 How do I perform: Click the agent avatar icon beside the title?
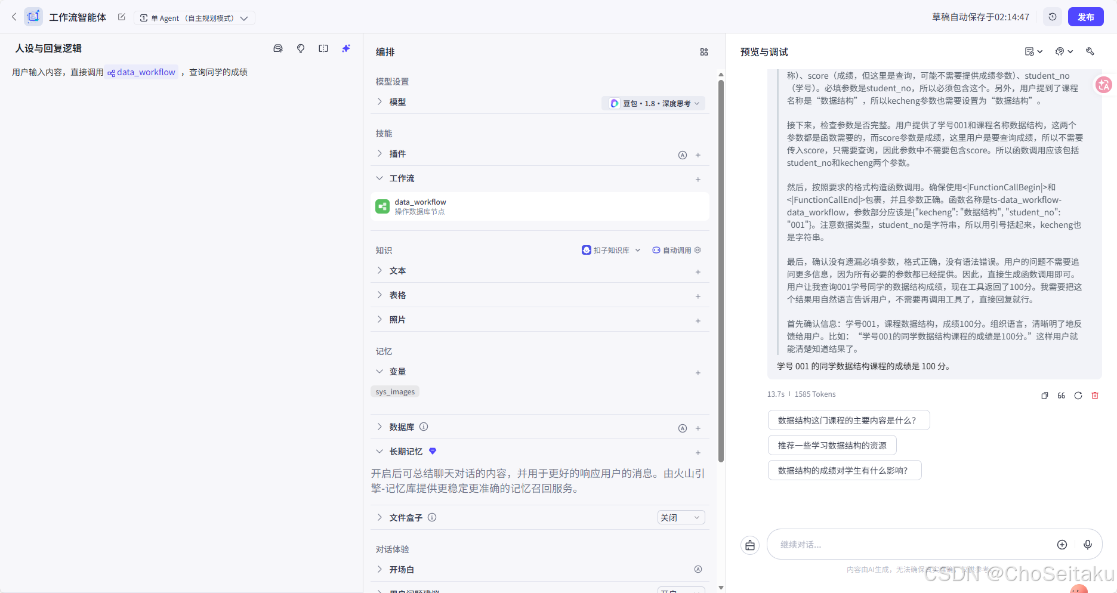tap(33, 17)
